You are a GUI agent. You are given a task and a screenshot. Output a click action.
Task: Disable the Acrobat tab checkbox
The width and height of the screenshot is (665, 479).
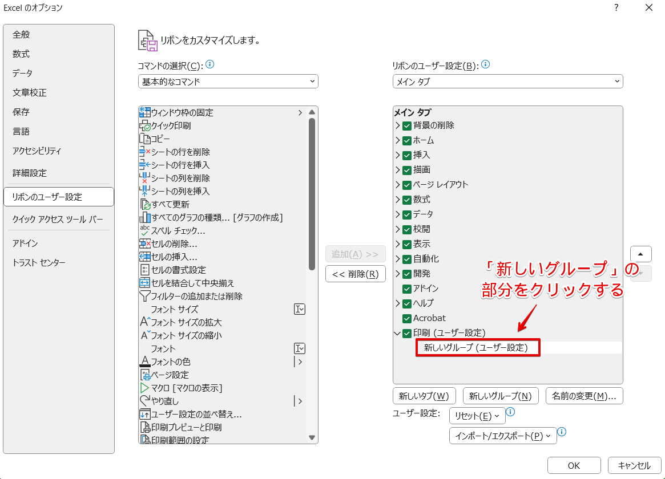pos(406,318)
